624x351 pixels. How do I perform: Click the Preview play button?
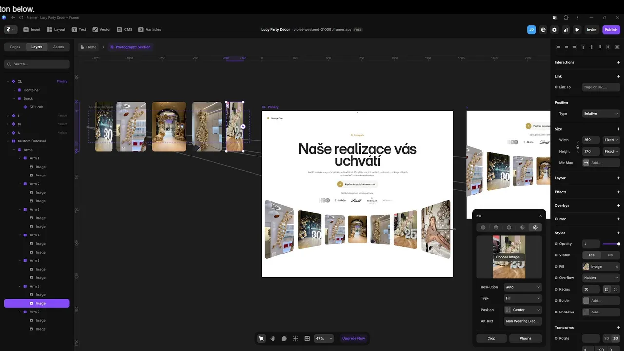(x=577, y=30)
